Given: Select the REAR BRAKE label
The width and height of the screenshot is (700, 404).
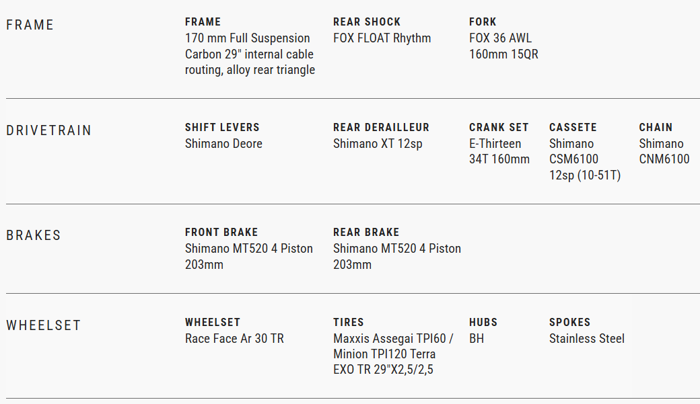Looking at the screenshot, I should tap(366, 232).
